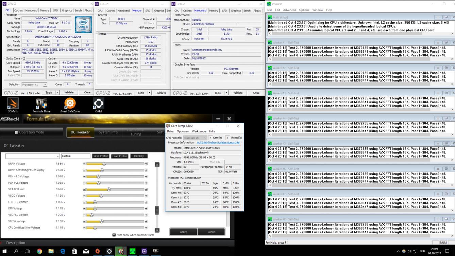Switch to the CPU-Z taskbar icon
The height and width of the screenshot is (256, 455).
click(144, 251)
